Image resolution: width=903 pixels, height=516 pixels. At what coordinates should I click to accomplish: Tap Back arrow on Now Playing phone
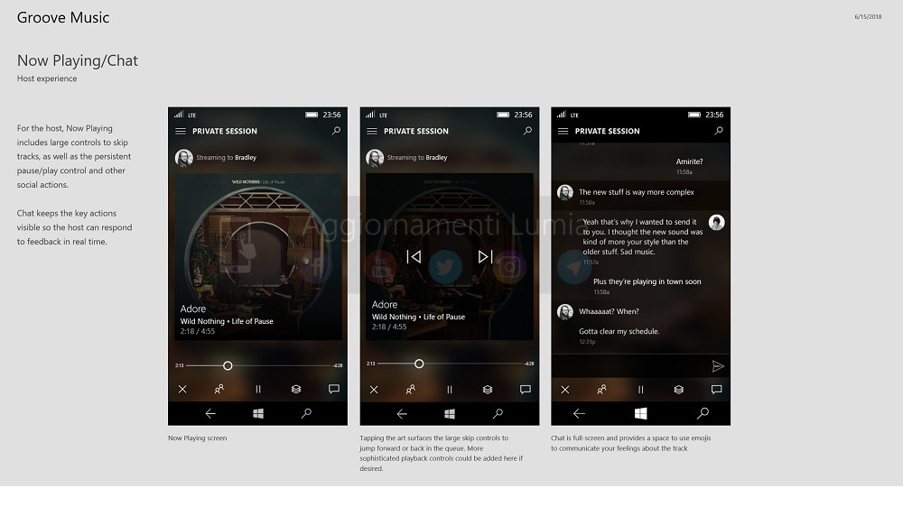point(210,413)
